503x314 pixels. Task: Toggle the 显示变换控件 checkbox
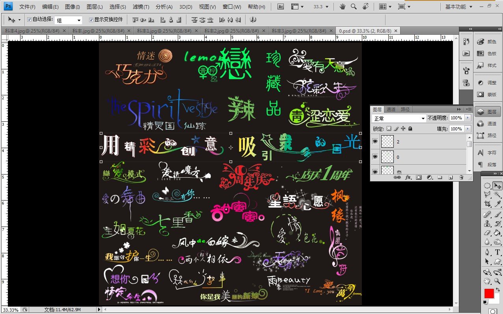click(x=91, y=20)
